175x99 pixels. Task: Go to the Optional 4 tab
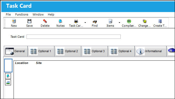[x=121, y=51]
